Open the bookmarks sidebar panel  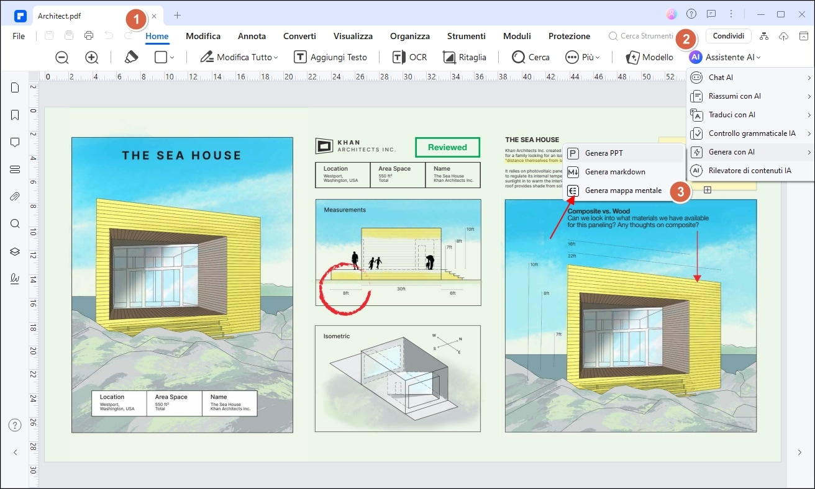(15, 115)
